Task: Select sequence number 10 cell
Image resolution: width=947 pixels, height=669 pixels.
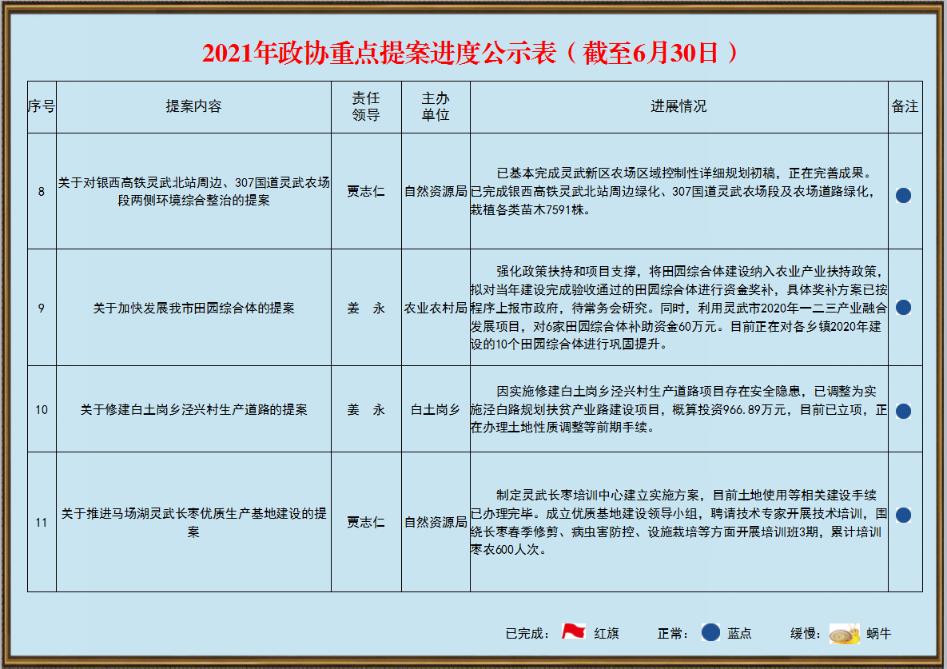Action: click(42, 409)
